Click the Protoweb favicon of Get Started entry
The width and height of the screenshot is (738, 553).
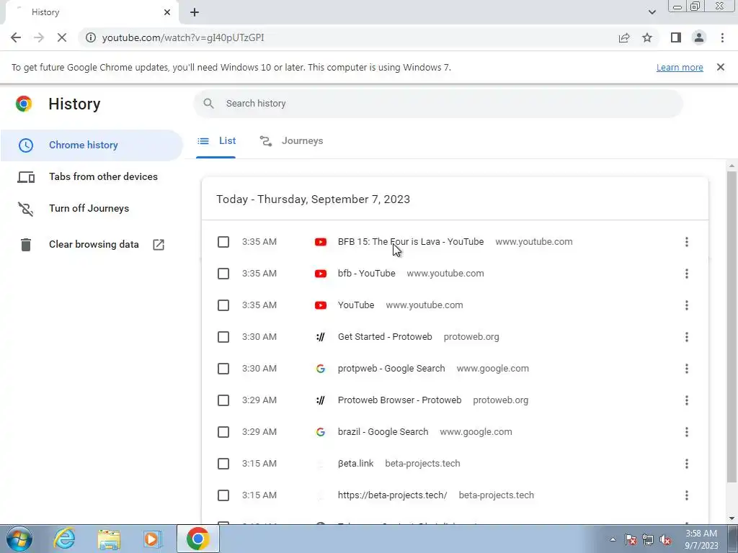pyautogui.click(x=321, y=337)
